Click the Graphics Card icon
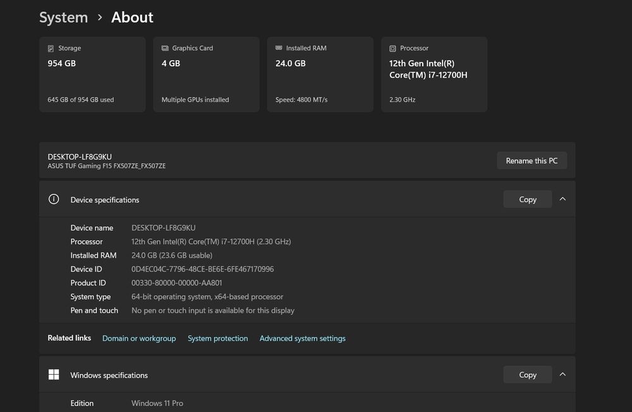The height and width of the screenshot is (412, 632). pyautogui.click(x=165, y=49)
